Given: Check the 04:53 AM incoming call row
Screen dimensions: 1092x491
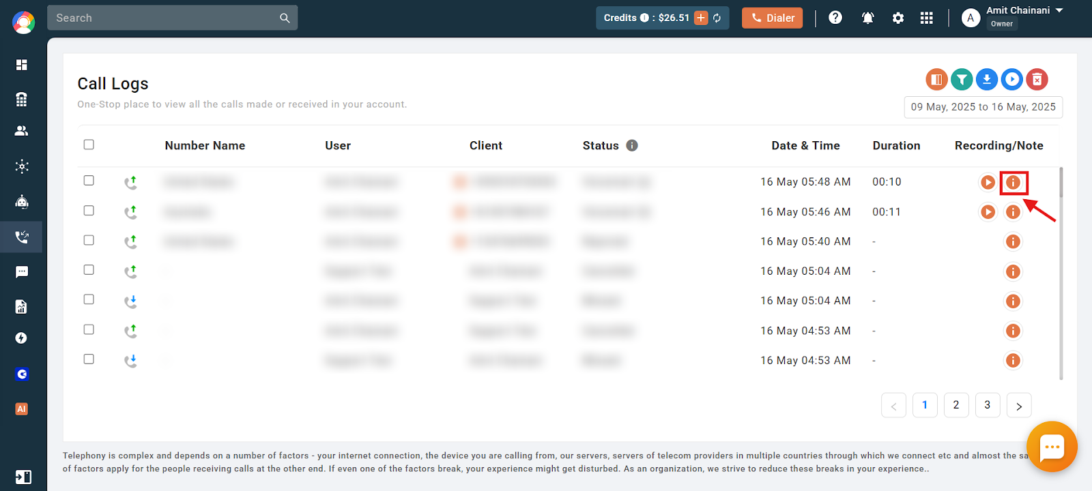Looking at the screenshot, I should click(x=89, y=359).
